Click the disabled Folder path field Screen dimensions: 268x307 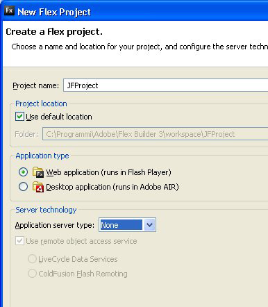coord(156,134)
